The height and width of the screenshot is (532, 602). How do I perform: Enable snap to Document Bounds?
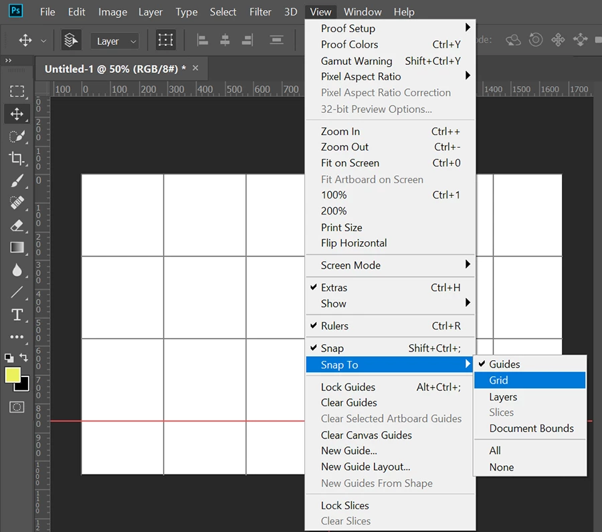click(530, 428)
